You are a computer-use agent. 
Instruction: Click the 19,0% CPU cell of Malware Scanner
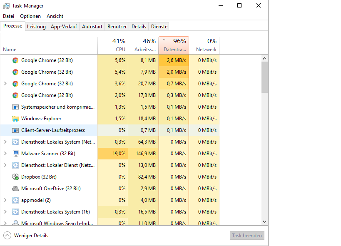pos(113,154)
